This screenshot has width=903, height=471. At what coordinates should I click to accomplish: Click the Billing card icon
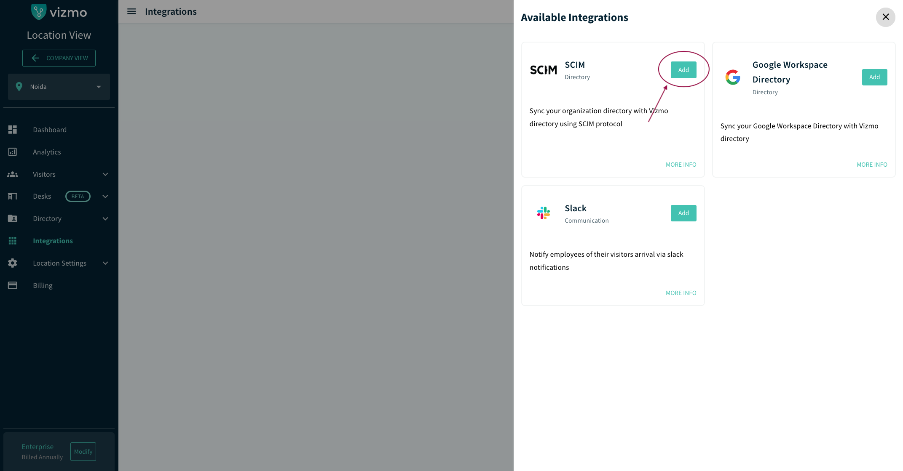point(13,285)
